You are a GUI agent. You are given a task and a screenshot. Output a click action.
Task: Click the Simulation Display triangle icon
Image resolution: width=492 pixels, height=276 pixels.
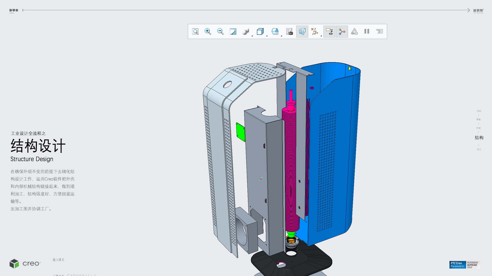pyautogui.click(x=354, y=31)
